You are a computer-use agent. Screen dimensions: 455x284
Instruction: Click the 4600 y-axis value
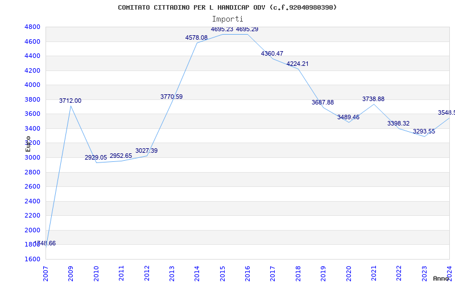pyautogui.click(x=32, y=41)
